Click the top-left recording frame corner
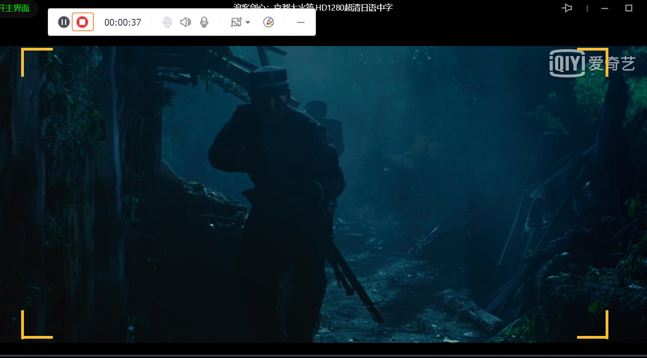 coord(23,50)
